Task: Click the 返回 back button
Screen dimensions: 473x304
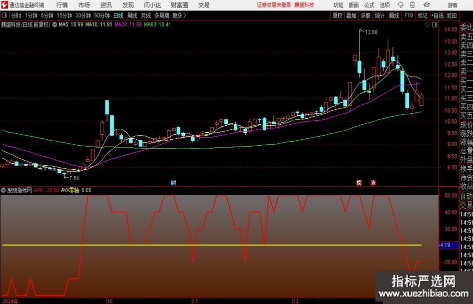Action: 451,15
